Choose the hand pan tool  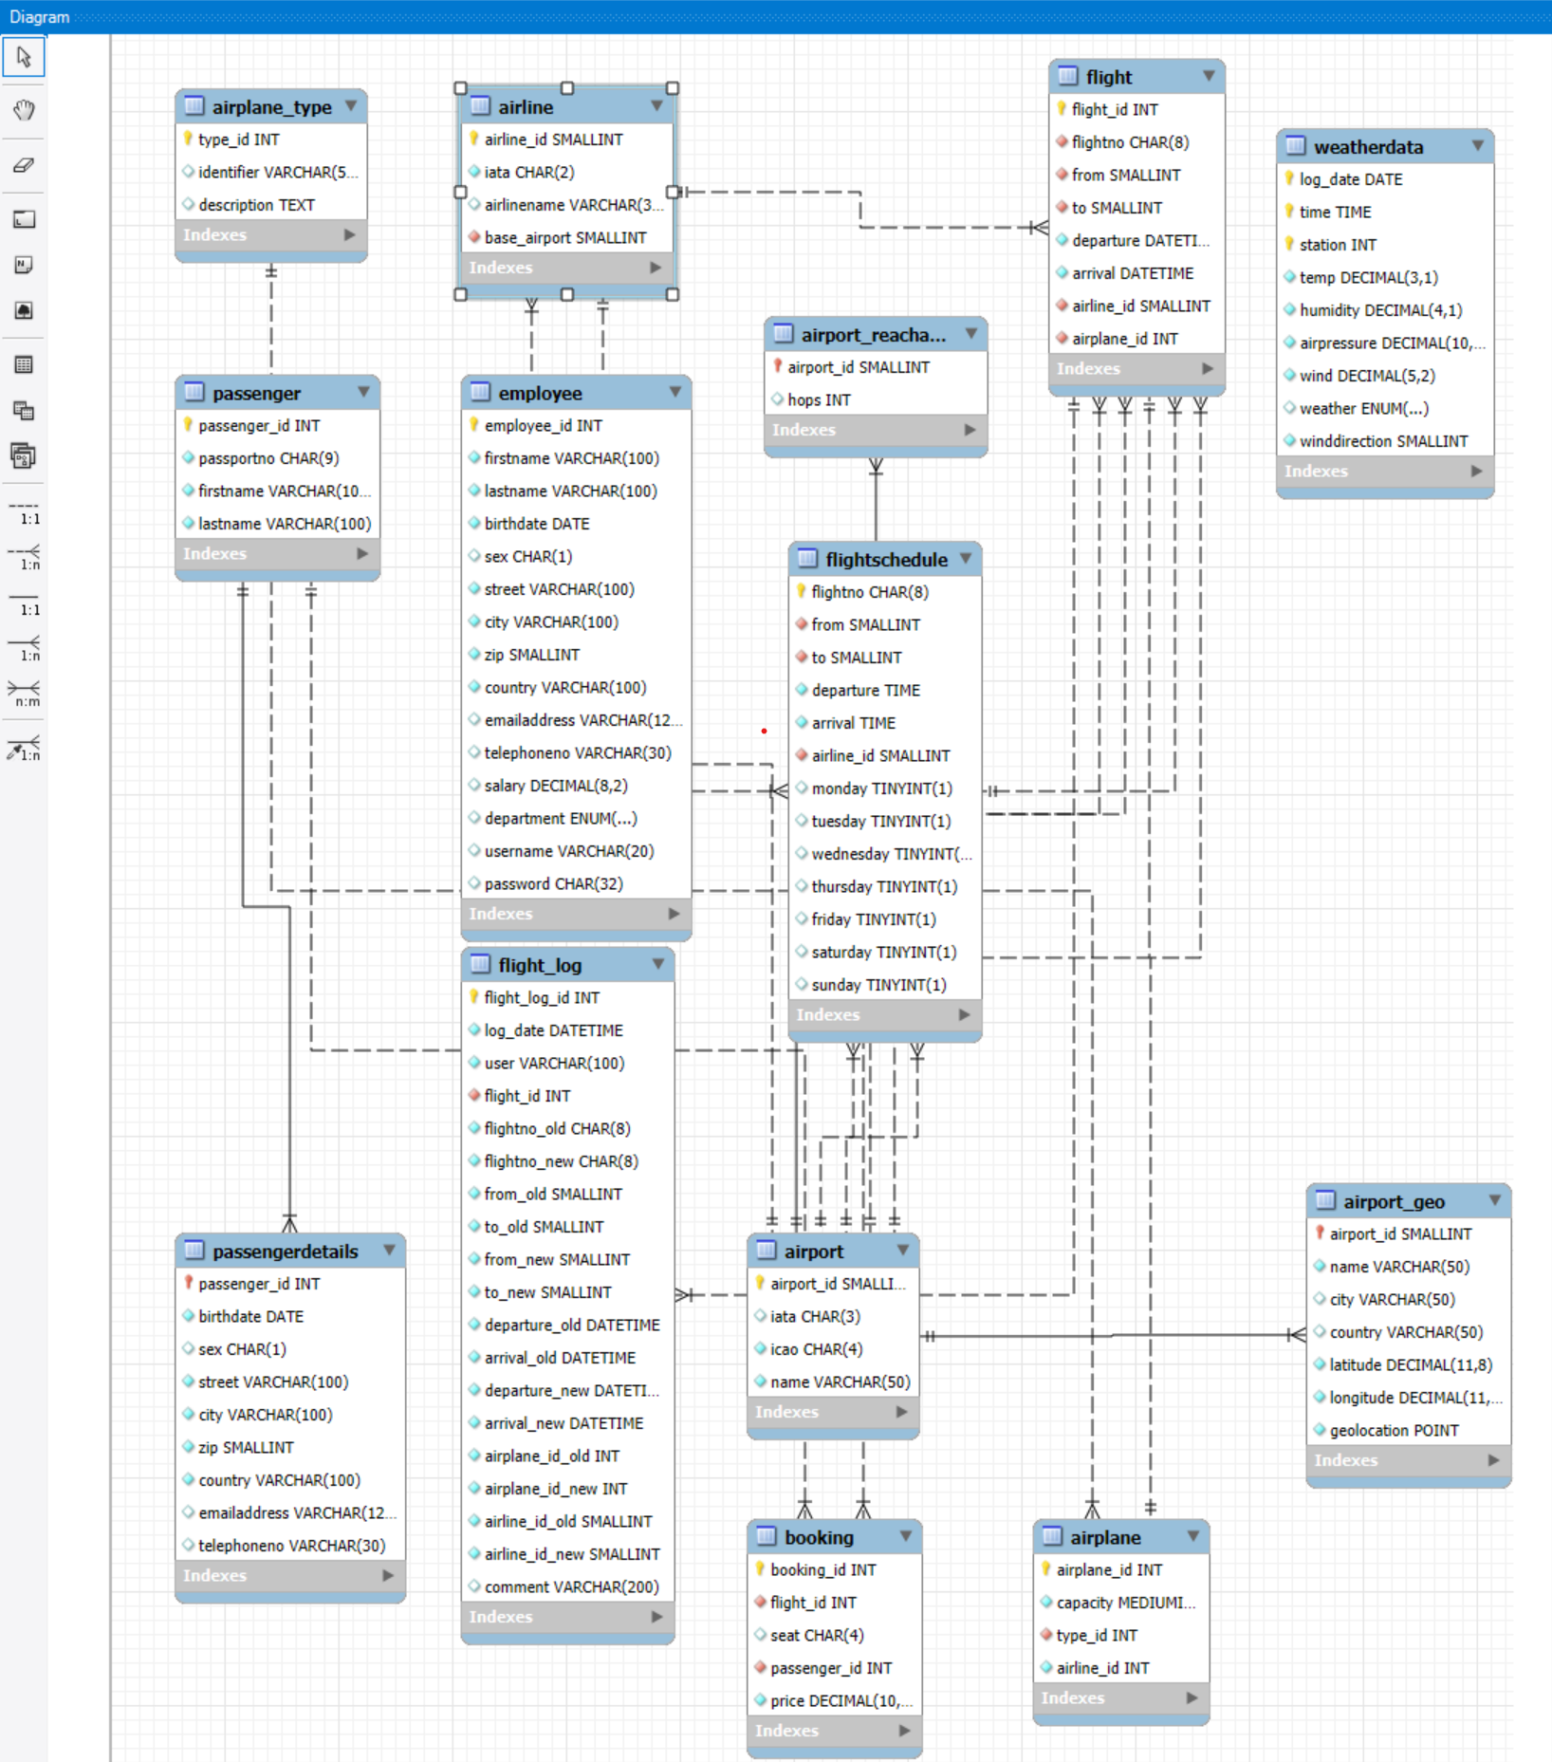(24, 110)
